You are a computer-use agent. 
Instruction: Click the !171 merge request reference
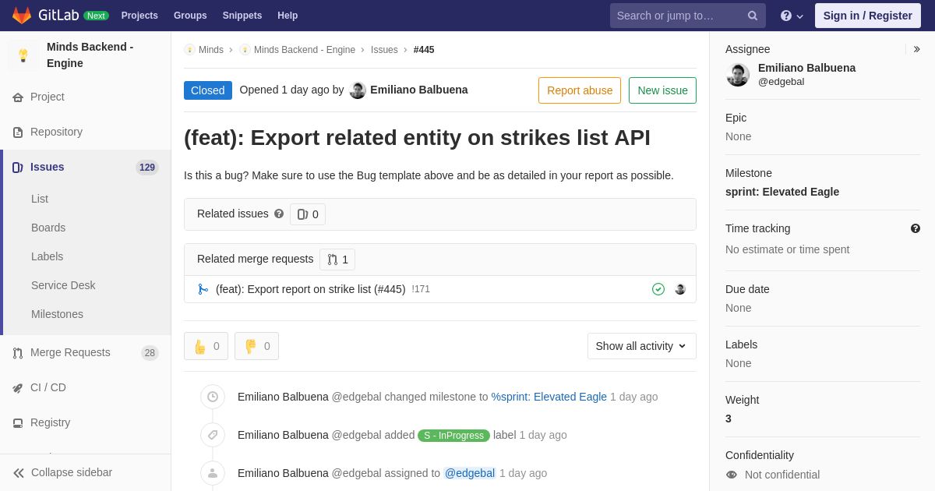421,289
